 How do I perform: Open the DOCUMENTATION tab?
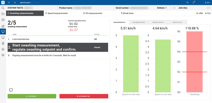(x=139, y=22)
